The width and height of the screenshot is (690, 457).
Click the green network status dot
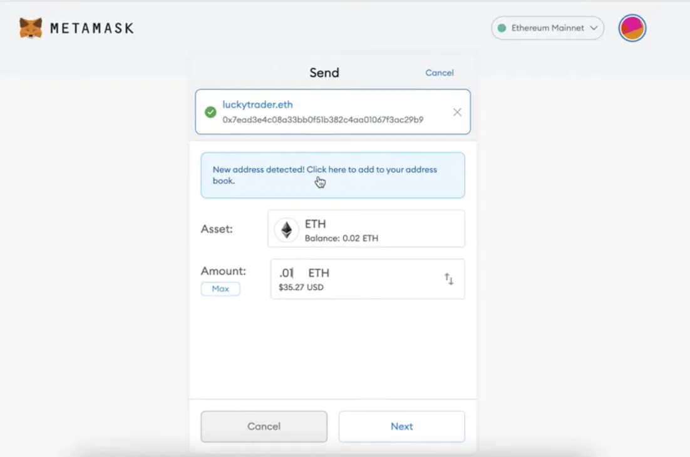[502, 28]
